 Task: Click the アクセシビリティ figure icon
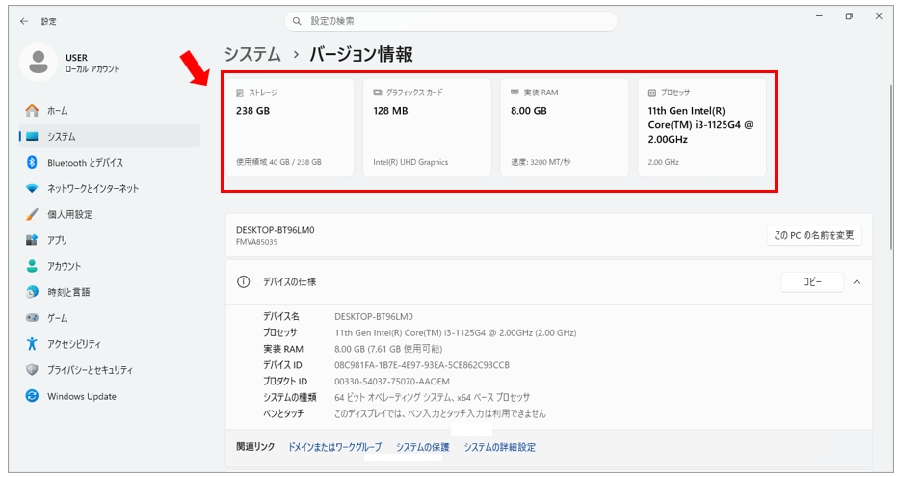tap(32, 344)
